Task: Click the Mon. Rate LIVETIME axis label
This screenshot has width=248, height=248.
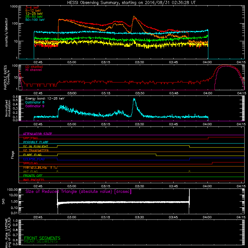Action: (x=7, y=232)
